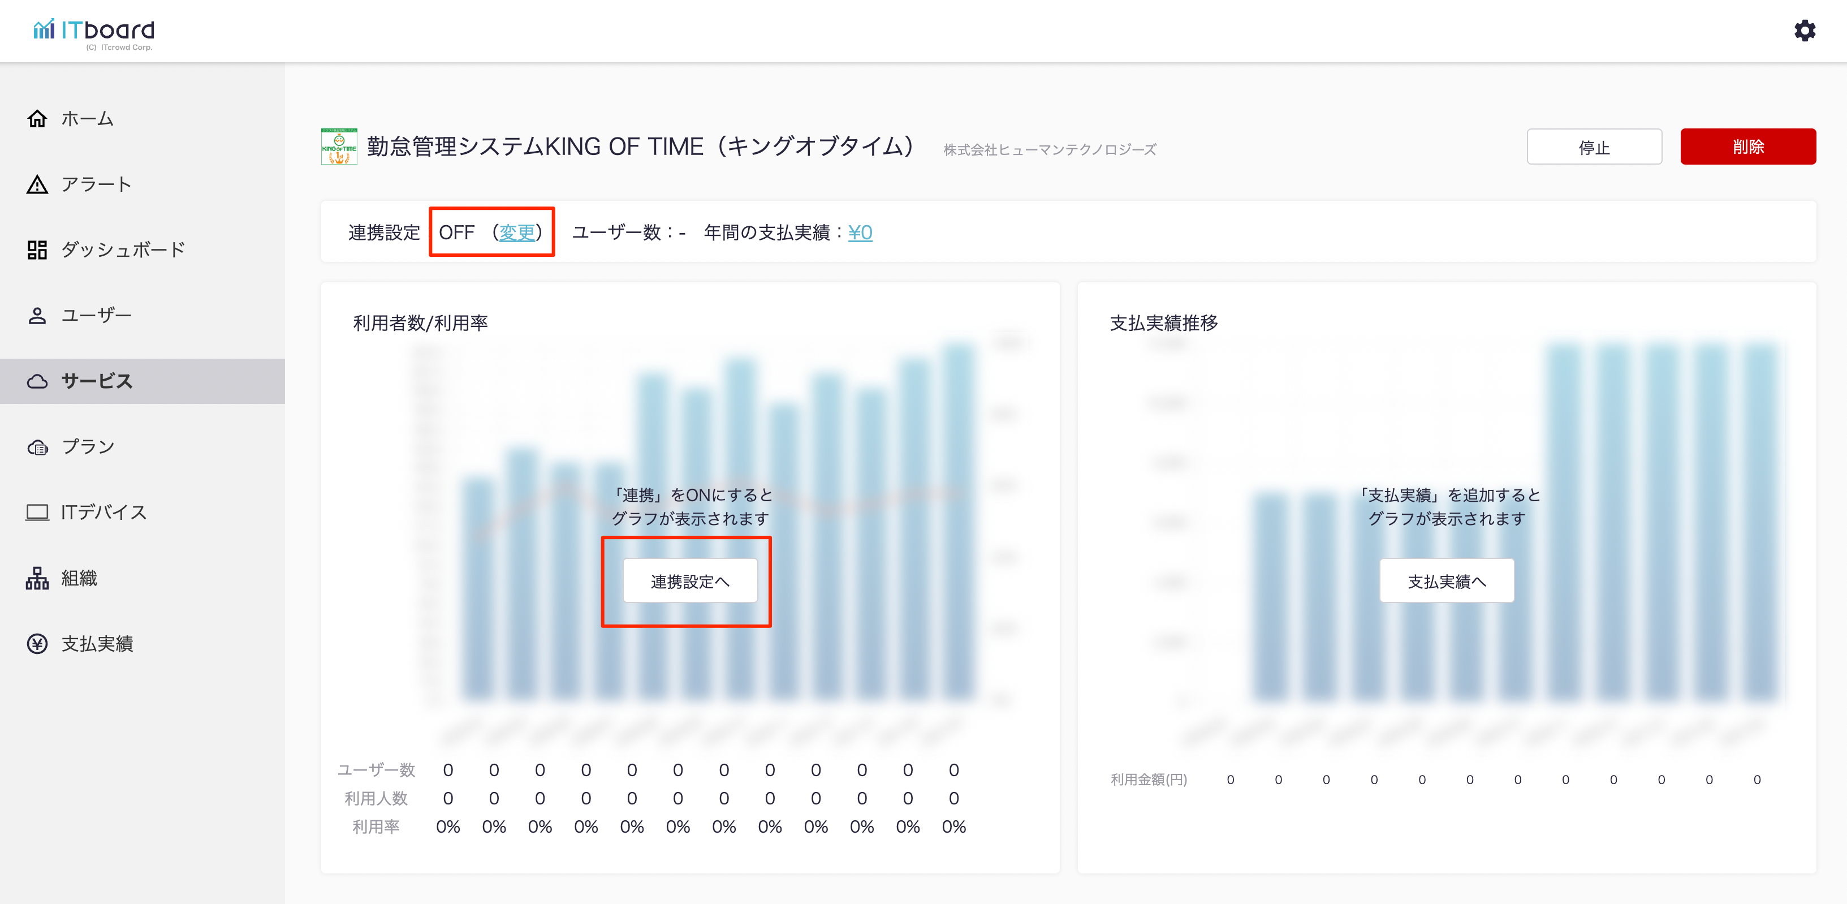This screenshot has height=904, width=1847.
Task: Open settings via the gear icon
Action: [1804, 31]
